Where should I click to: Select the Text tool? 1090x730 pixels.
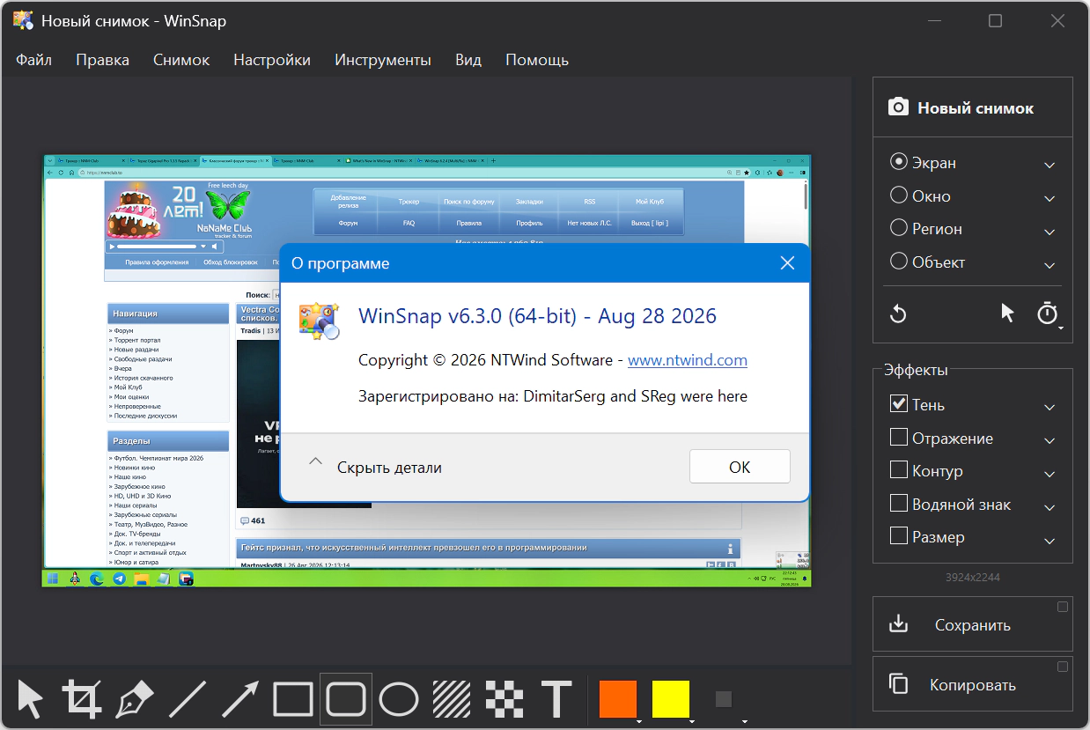[556, 699]
